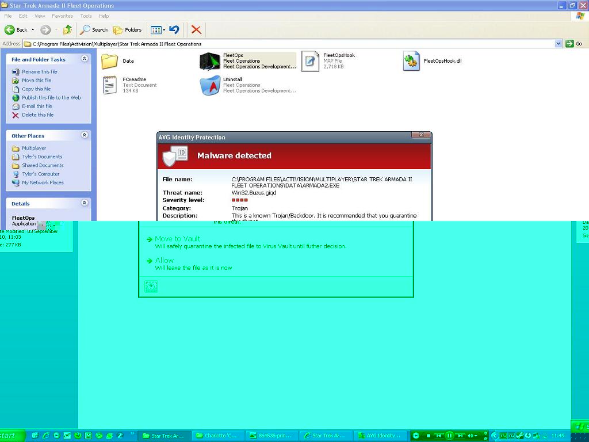This screenshot has width=589, height=442.
Task: Collapse the File and Folder Tasks panel
Action: click(x=85, y=59)
